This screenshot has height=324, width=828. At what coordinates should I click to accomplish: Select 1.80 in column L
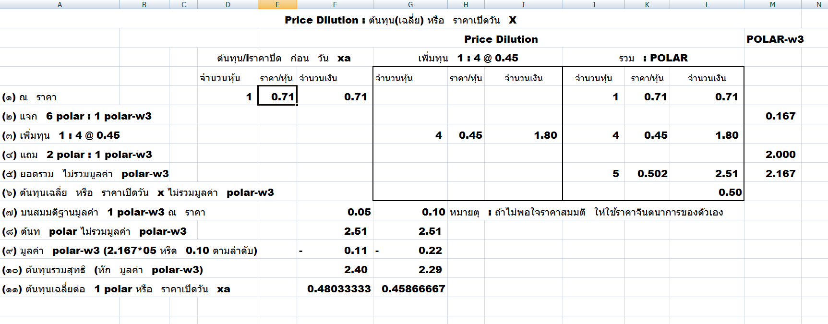(x=727, y=135)
